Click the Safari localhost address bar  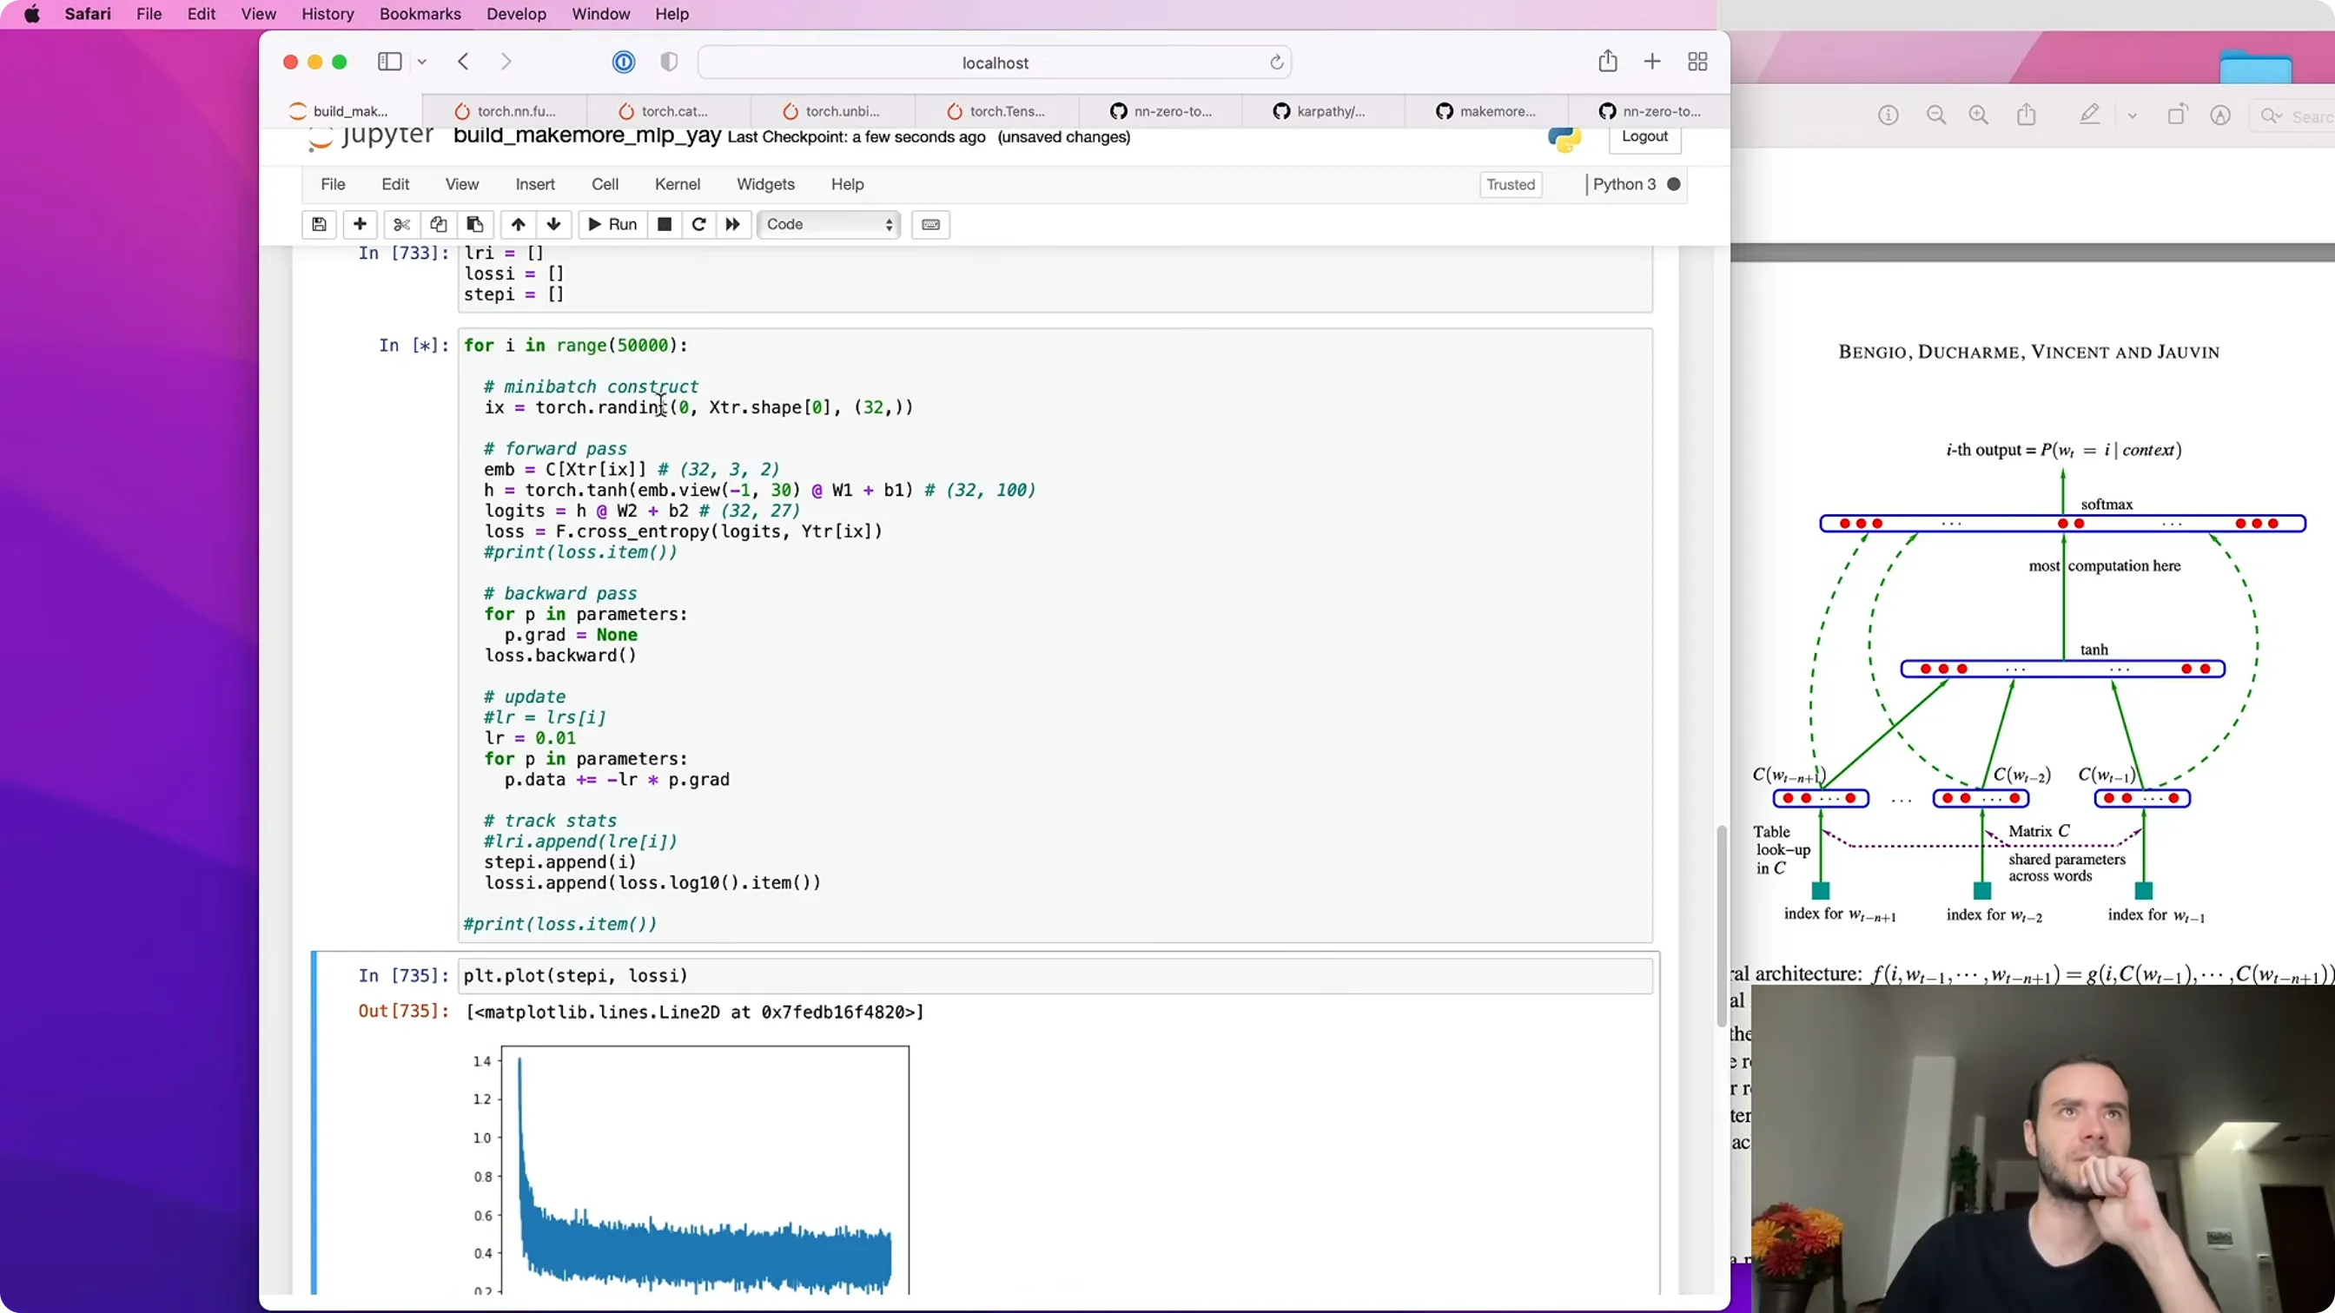click(x=995, y=63)
